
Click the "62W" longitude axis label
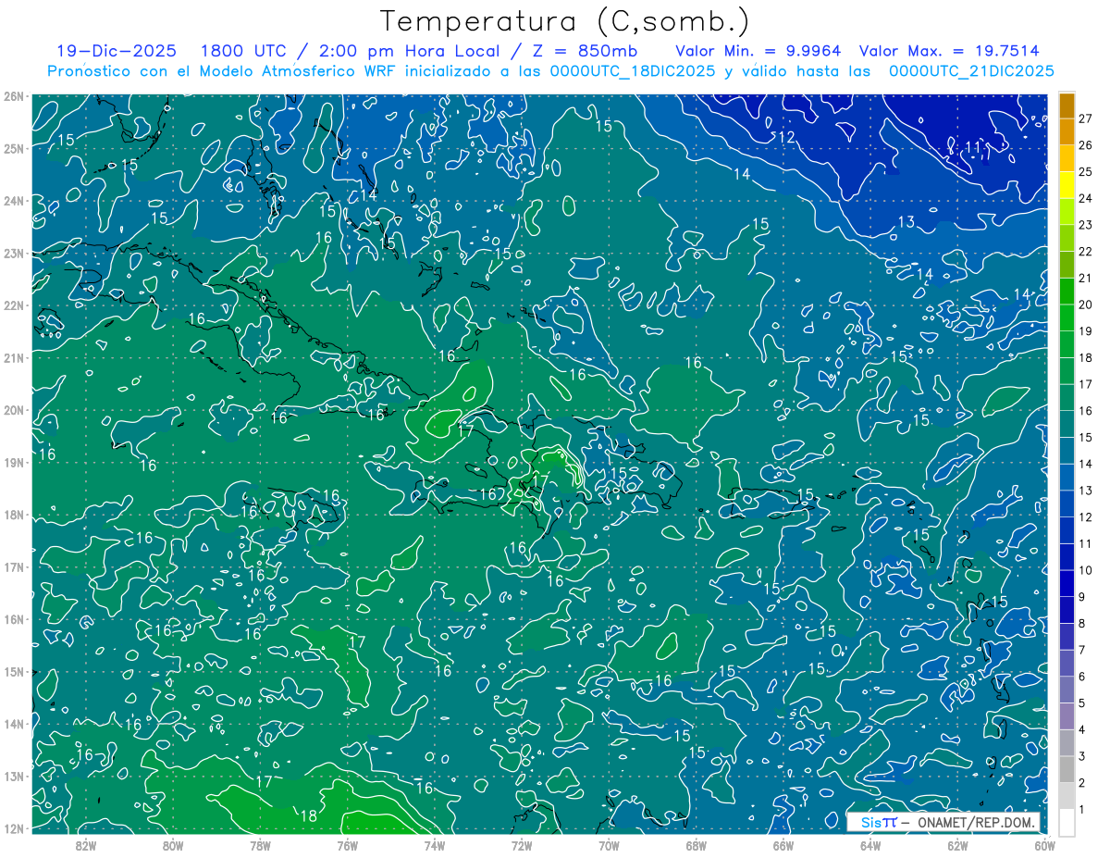pyautogui.click(x=957, y=844)
